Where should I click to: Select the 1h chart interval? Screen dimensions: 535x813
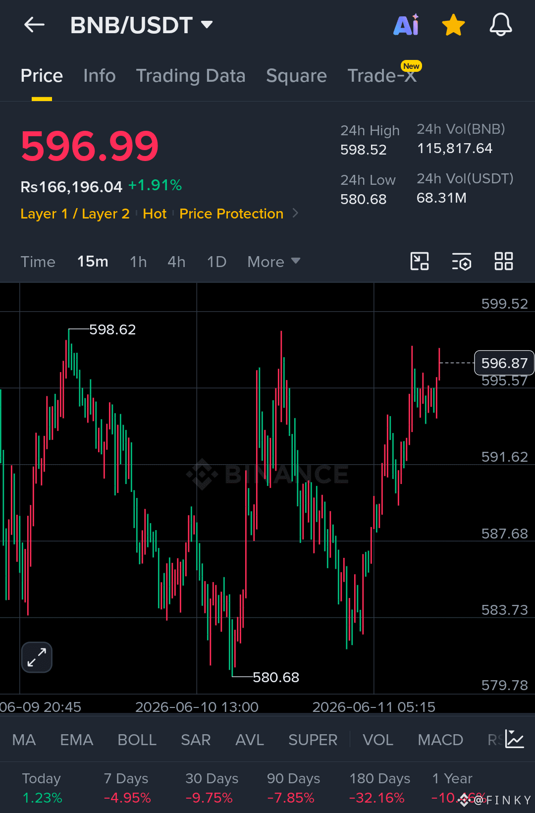[x=138, y=262]
